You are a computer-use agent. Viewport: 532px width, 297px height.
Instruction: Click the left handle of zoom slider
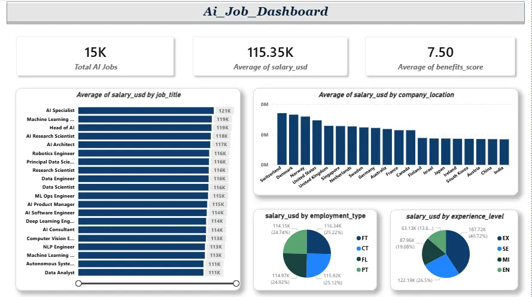click(x=78, y=283)
